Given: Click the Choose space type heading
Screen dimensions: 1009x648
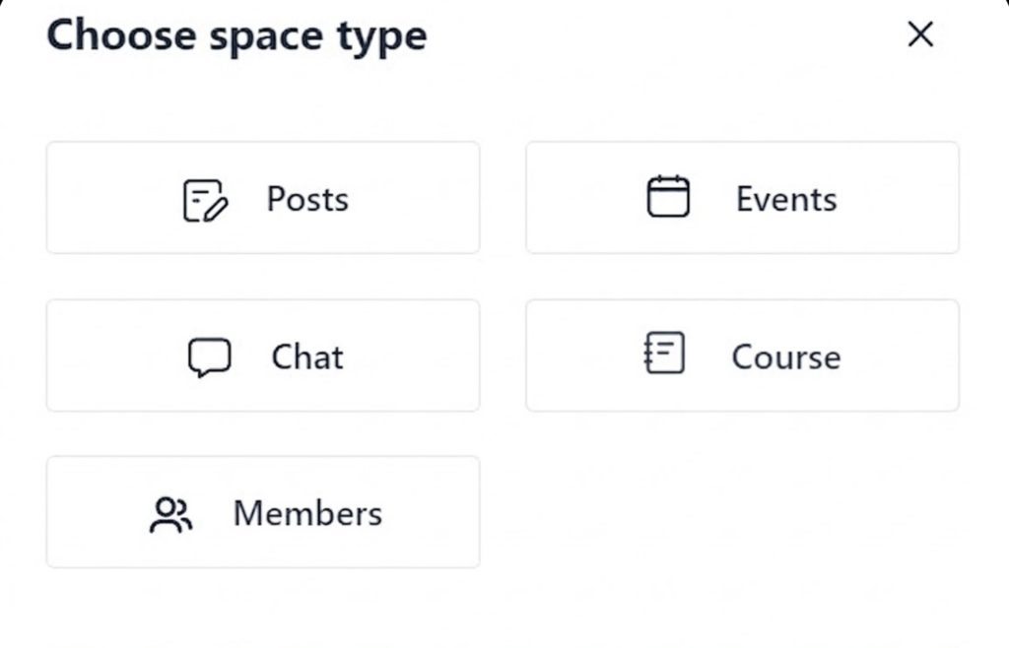Looking at the screenshot, I should 236,35.
